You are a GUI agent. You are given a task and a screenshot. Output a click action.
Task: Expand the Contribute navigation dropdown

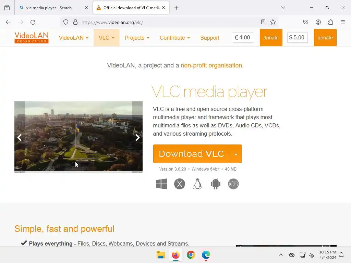(x=175, y=38)
